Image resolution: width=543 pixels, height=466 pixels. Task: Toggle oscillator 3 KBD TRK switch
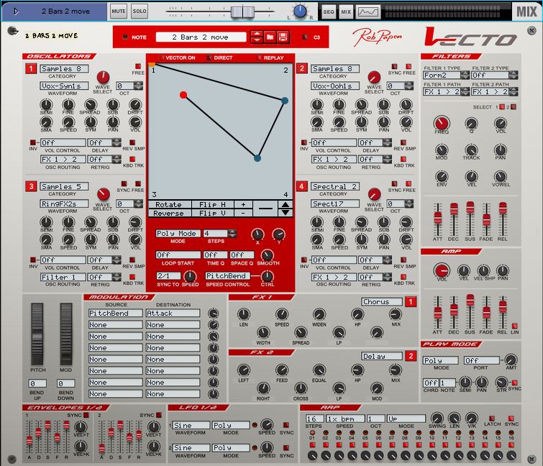pyautogui.click(x=132, y=277)
